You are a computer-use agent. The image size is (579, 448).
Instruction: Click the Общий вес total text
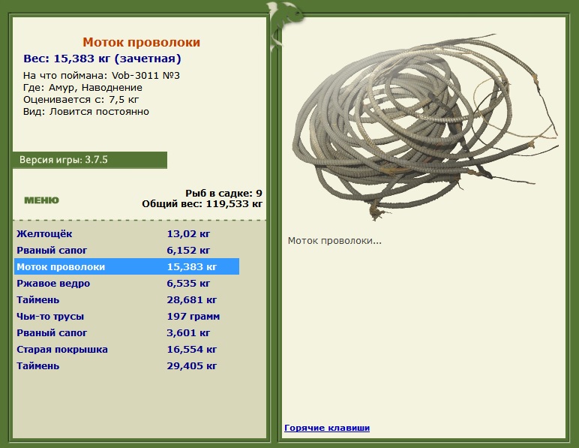click(x=202, y=204)
